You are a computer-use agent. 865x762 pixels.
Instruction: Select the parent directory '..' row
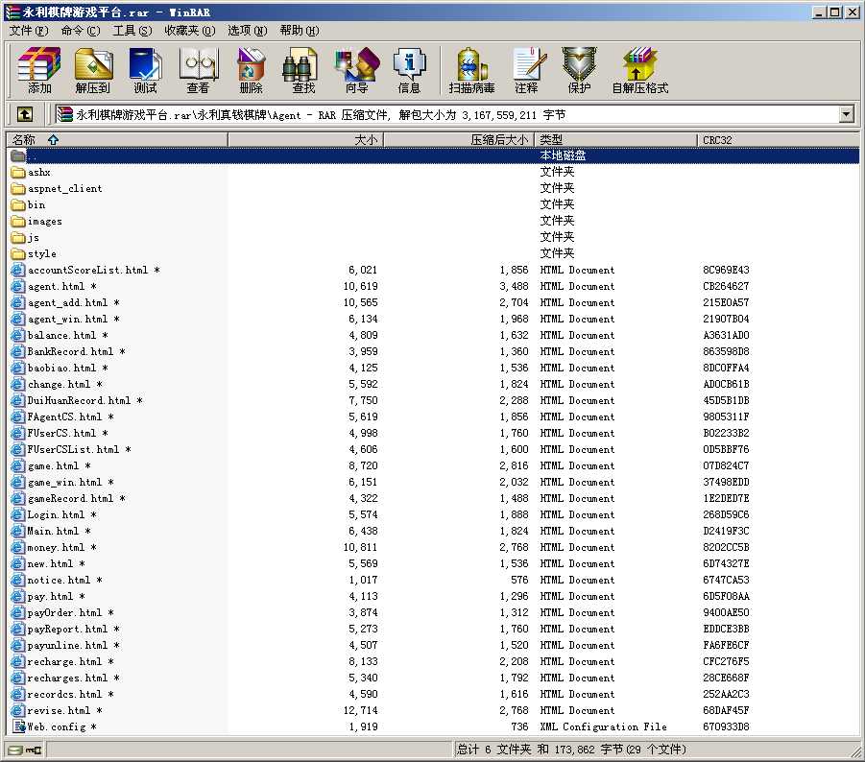point(433,156)
